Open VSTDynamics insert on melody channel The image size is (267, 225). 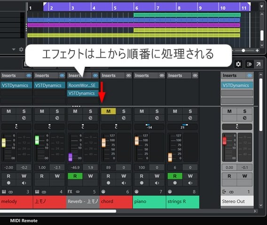[16, 85]
